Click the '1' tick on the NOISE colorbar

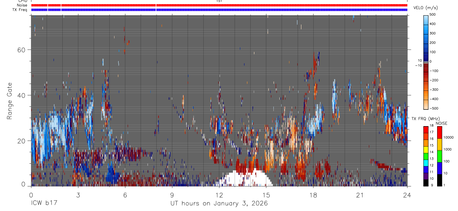(445, 185)
